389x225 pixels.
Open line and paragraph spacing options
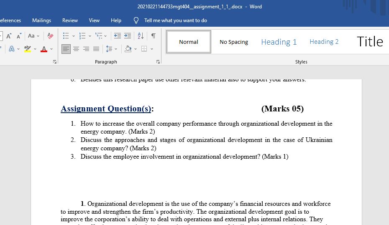pos(109,49)
